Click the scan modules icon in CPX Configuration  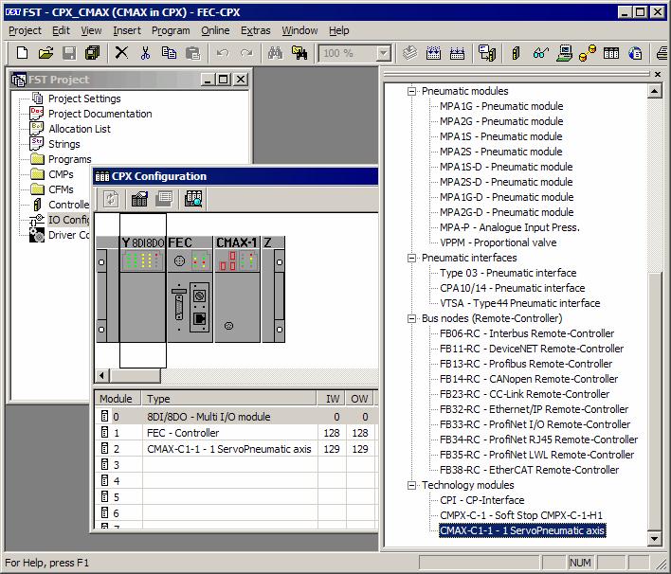coord(193,199)
